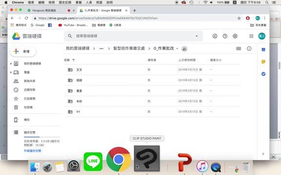Open the 檔案 menu in the menu bar
281x175 pixels.
[31, 2]
